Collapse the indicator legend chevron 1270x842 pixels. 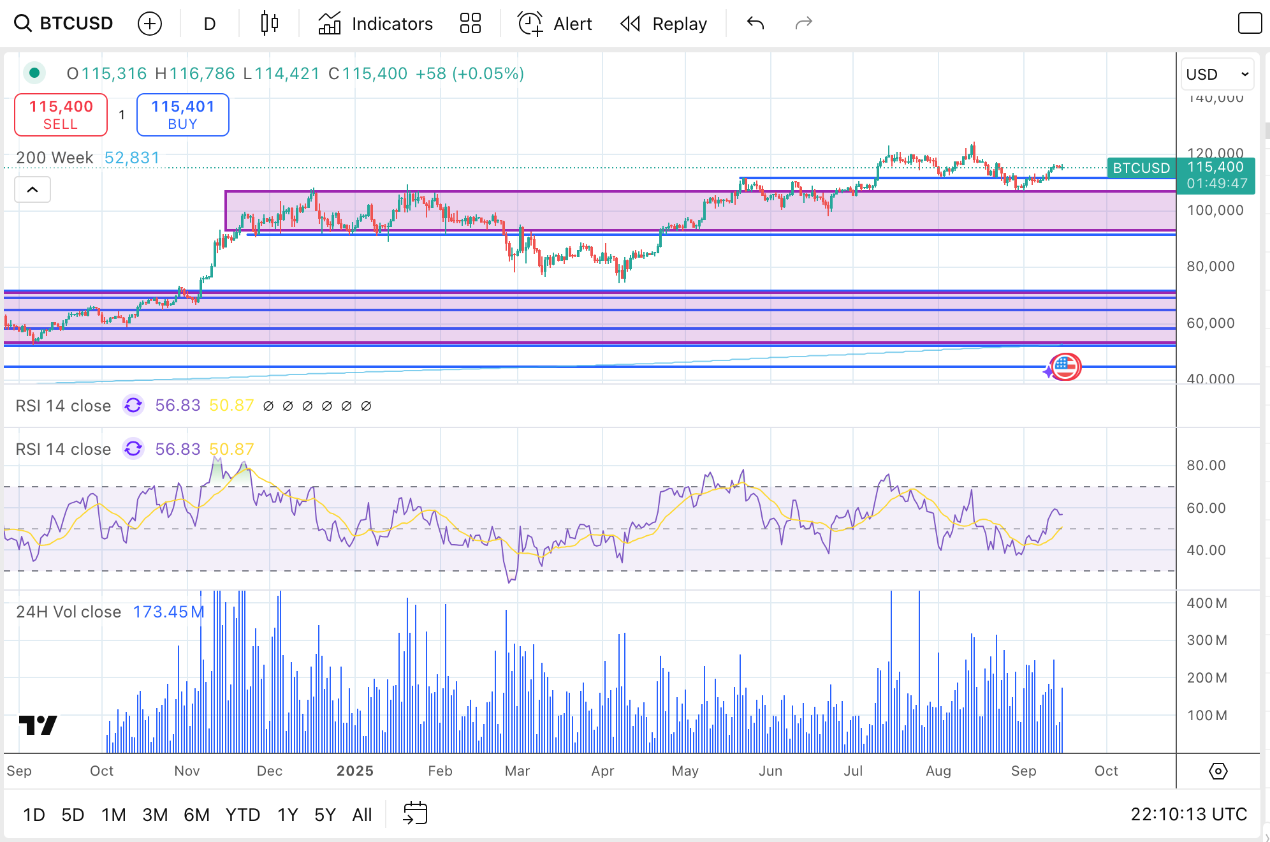(x=33, y=189)
